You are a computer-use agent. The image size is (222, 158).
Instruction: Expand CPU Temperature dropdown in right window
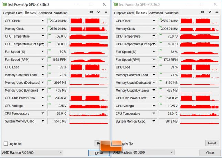[154, 113]
